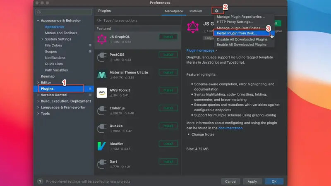Viewport: 331px width, 186px height.
Task: Select Quick Lists settings
Action: coord(54,64)
